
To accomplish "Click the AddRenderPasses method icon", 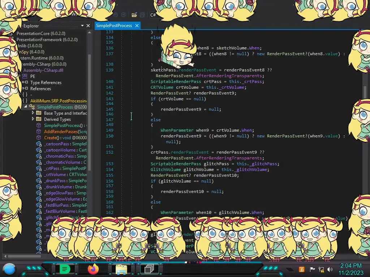I will coord(39,131).
